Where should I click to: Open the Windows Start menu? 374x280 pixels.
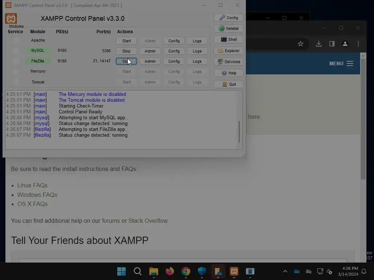[121, 271]
